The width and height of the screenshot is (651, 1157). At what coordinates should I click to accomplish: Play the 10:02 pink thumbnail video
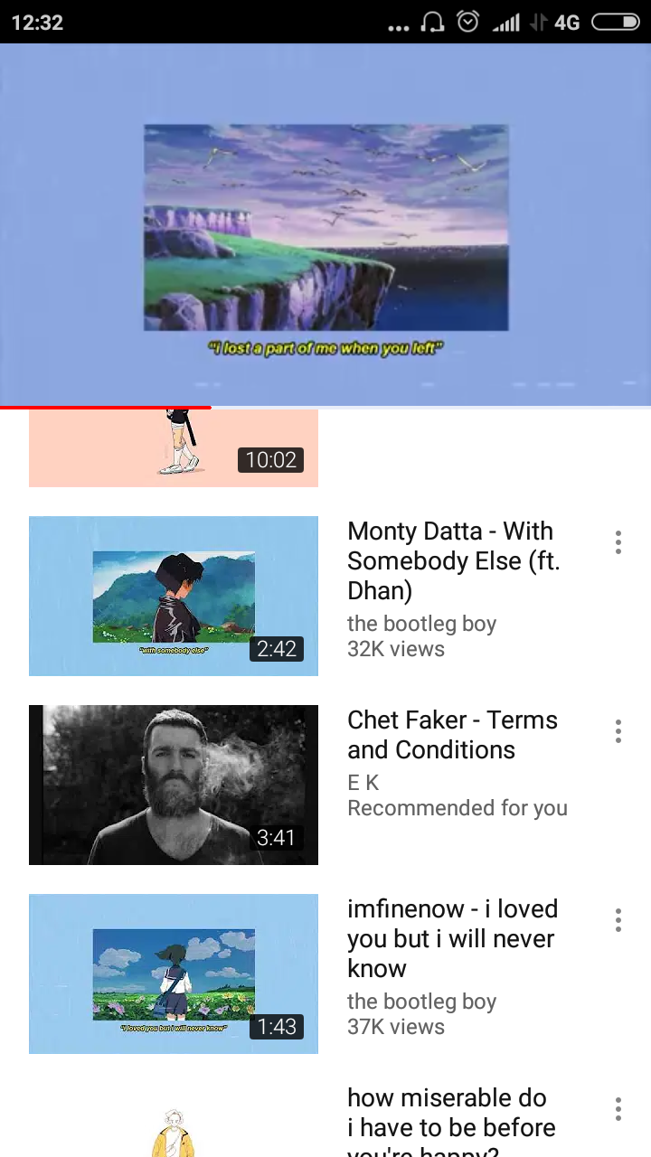click(x=174, y=448)
